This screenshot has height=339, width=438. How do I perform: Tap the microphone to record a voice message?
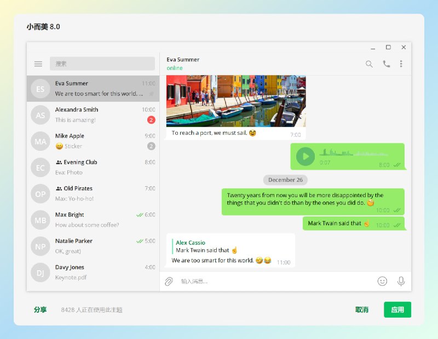click(x=401, y=280)
